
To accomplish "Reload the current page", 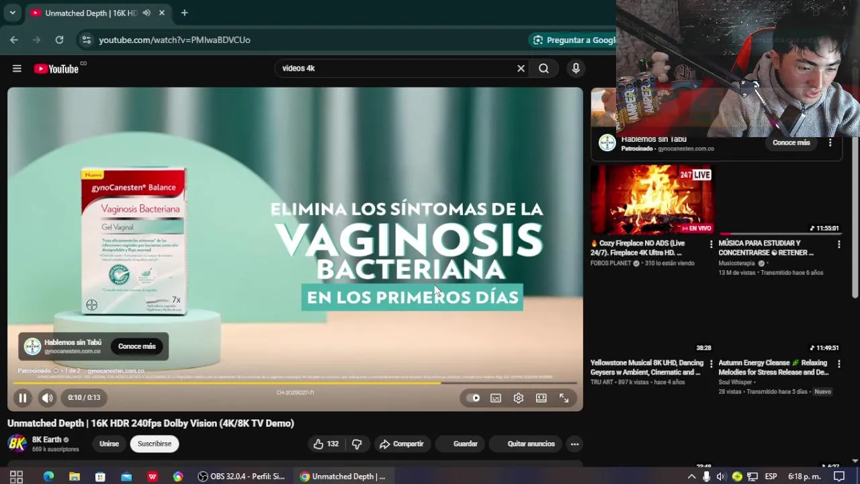I will pos(59,40).
